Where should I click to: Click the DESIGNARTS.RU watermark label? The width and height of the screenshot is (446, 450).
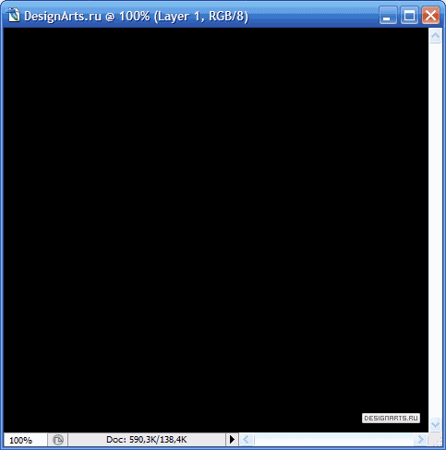tap(391, 418)
